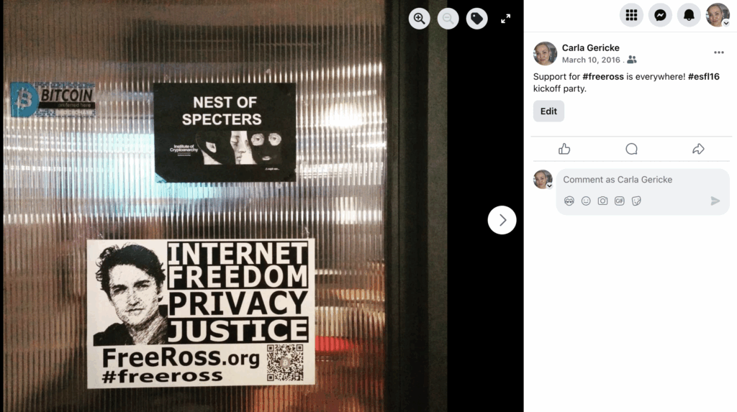Image resolution: width=737 pixels, height=412 pixels.
Task: Tag people in the photo
Action: point(476,18)
